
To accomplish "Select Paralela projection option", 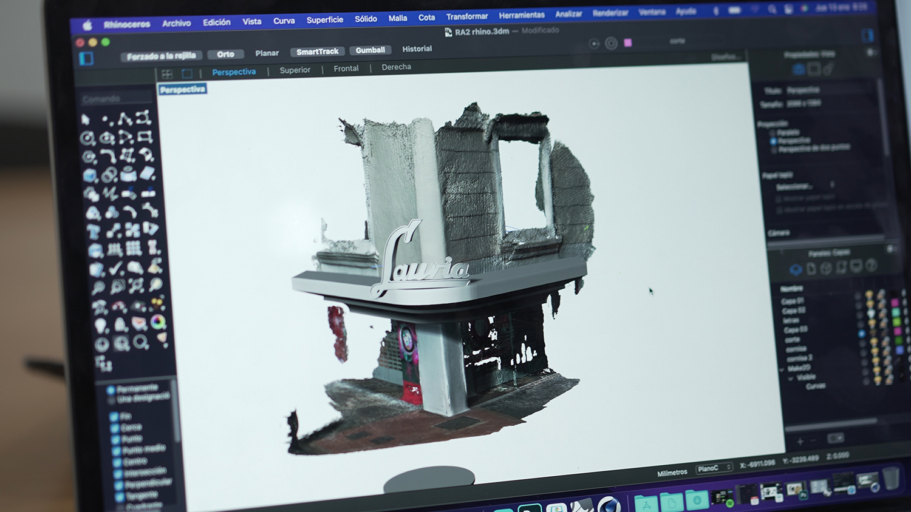I will (773, 133).
